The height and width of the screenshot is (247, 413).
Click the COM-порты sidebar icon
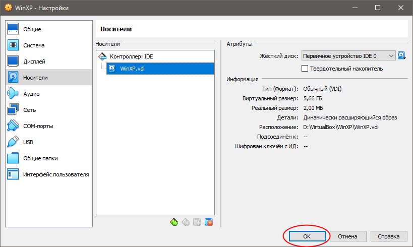(x=13, y=126)
